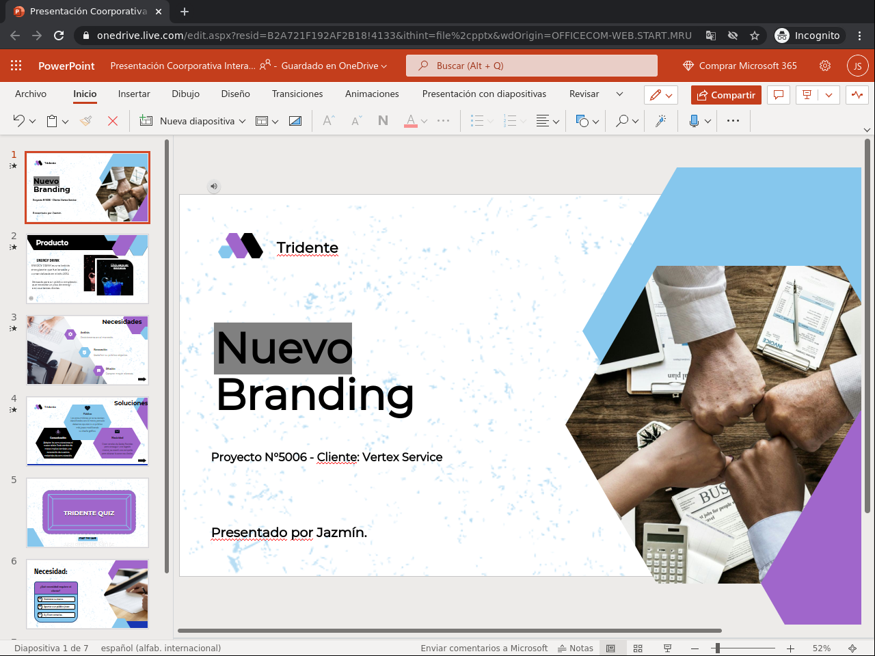Screen dimensions: 875x656
Task: Click the zoom slider handle
Action: [717, 648]
